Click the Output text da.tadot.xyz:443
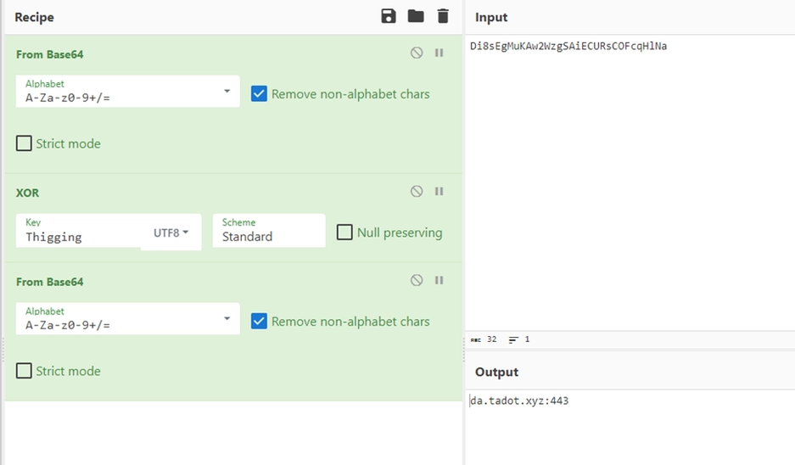Image resolution: width=795 pixels, height=465 pixels. 520,401
